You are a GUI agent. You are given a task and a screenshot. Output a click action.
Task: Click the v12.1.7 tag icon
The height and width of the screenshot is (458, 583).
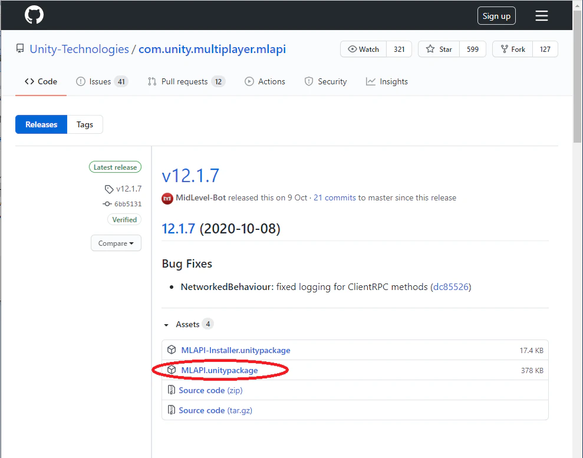pos(109,189)
